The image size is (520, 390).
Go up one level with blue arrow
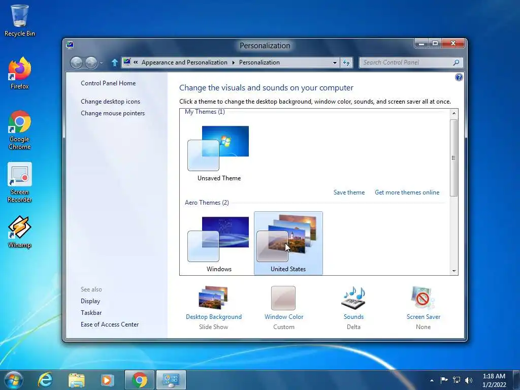[x=114, y=62]
